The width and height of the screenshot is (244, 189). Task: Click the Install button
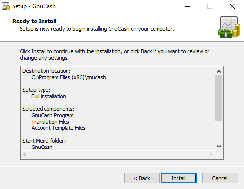tap(178, 178)
